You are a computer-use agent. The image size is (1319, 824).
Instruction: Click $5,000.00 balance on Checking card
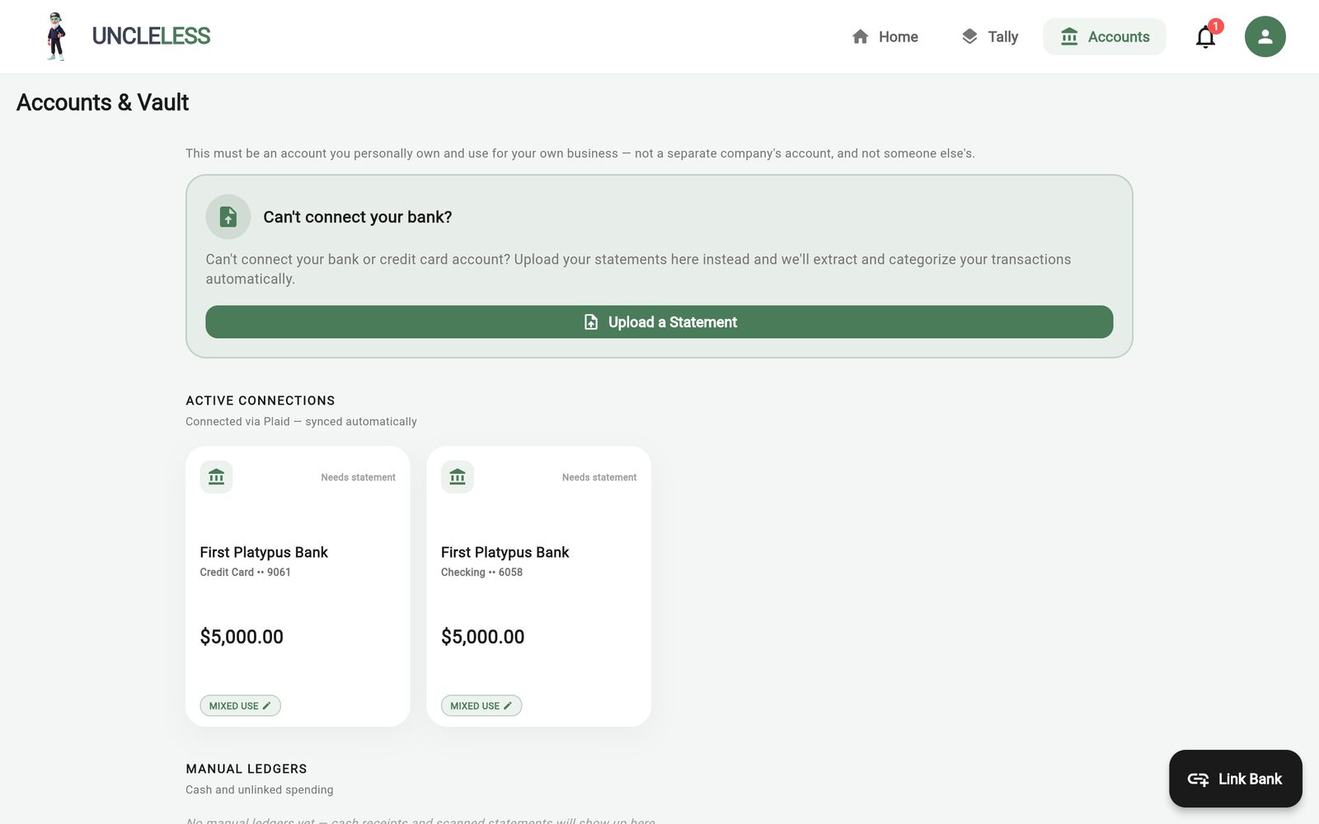tap(483, 636)
